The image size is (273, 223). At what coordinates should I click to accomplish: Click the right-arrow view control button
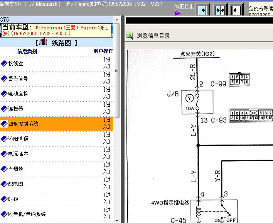[202, 10]
